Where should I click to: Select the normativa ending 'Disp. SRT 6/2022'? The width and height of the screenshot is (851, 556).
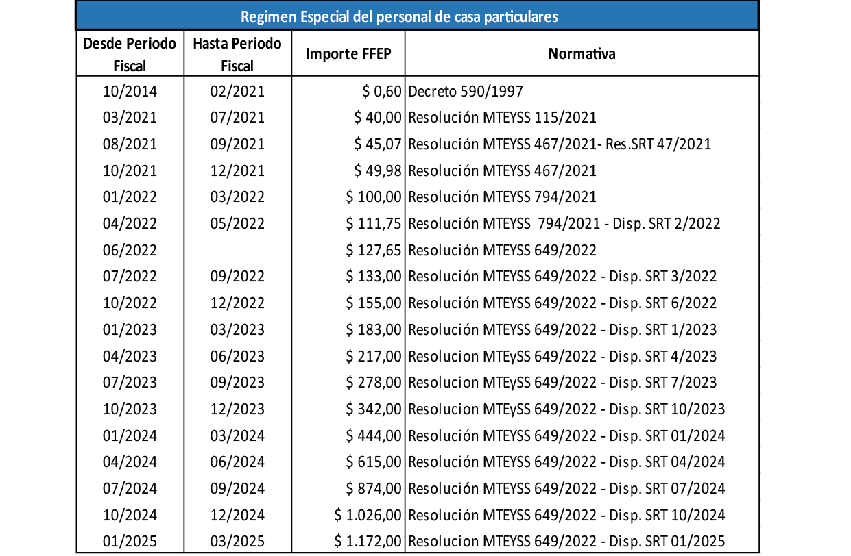pyautogui.click(x=562, y=303)
